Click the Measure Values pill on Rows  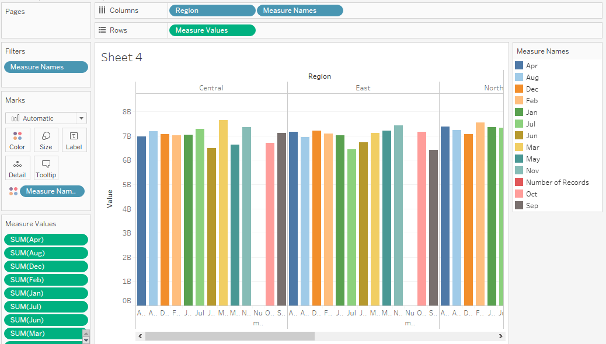click(x=212, y=30)
